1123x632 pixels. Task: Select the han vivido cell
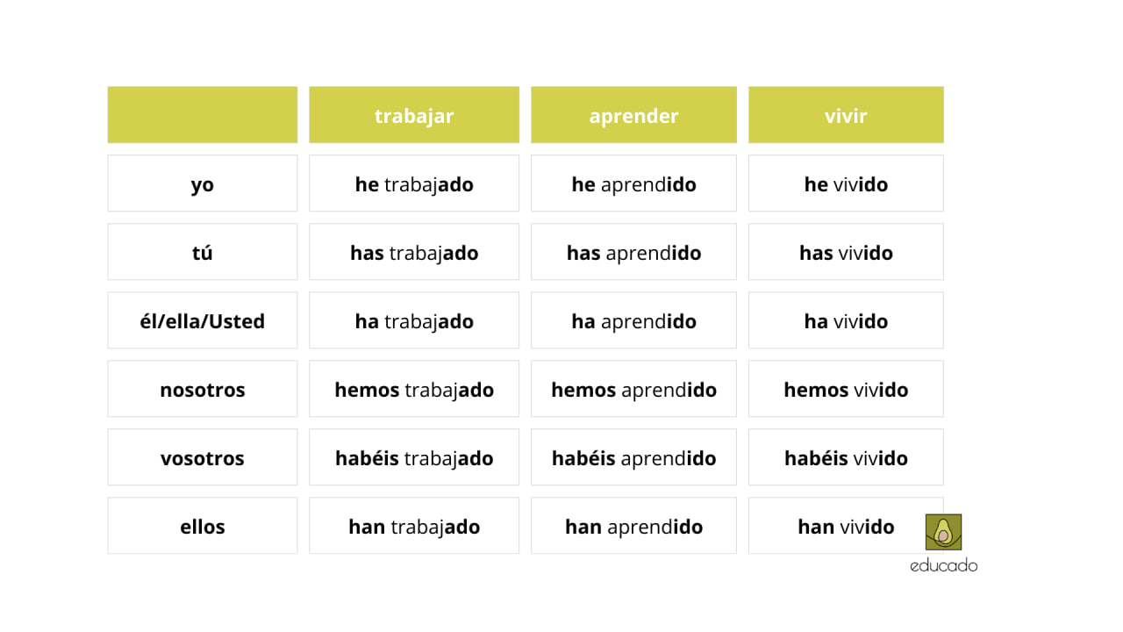point(846,527)
